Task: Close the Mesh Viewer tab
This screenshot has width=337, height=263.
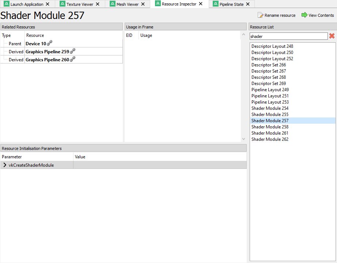Action: point(144,4)
